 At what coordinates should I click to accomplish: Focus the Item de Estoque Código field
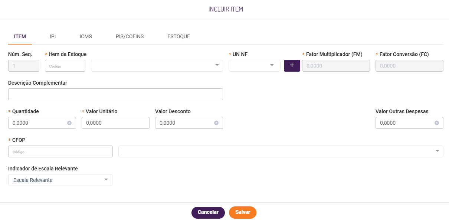click(x=65, y=66)
